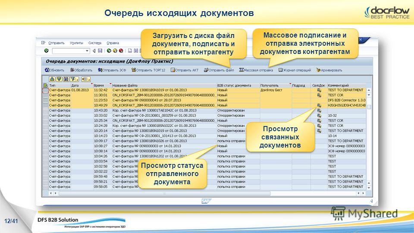Expand the filter options dropdown arrow
414x233 pixels.
click(77, 79)
